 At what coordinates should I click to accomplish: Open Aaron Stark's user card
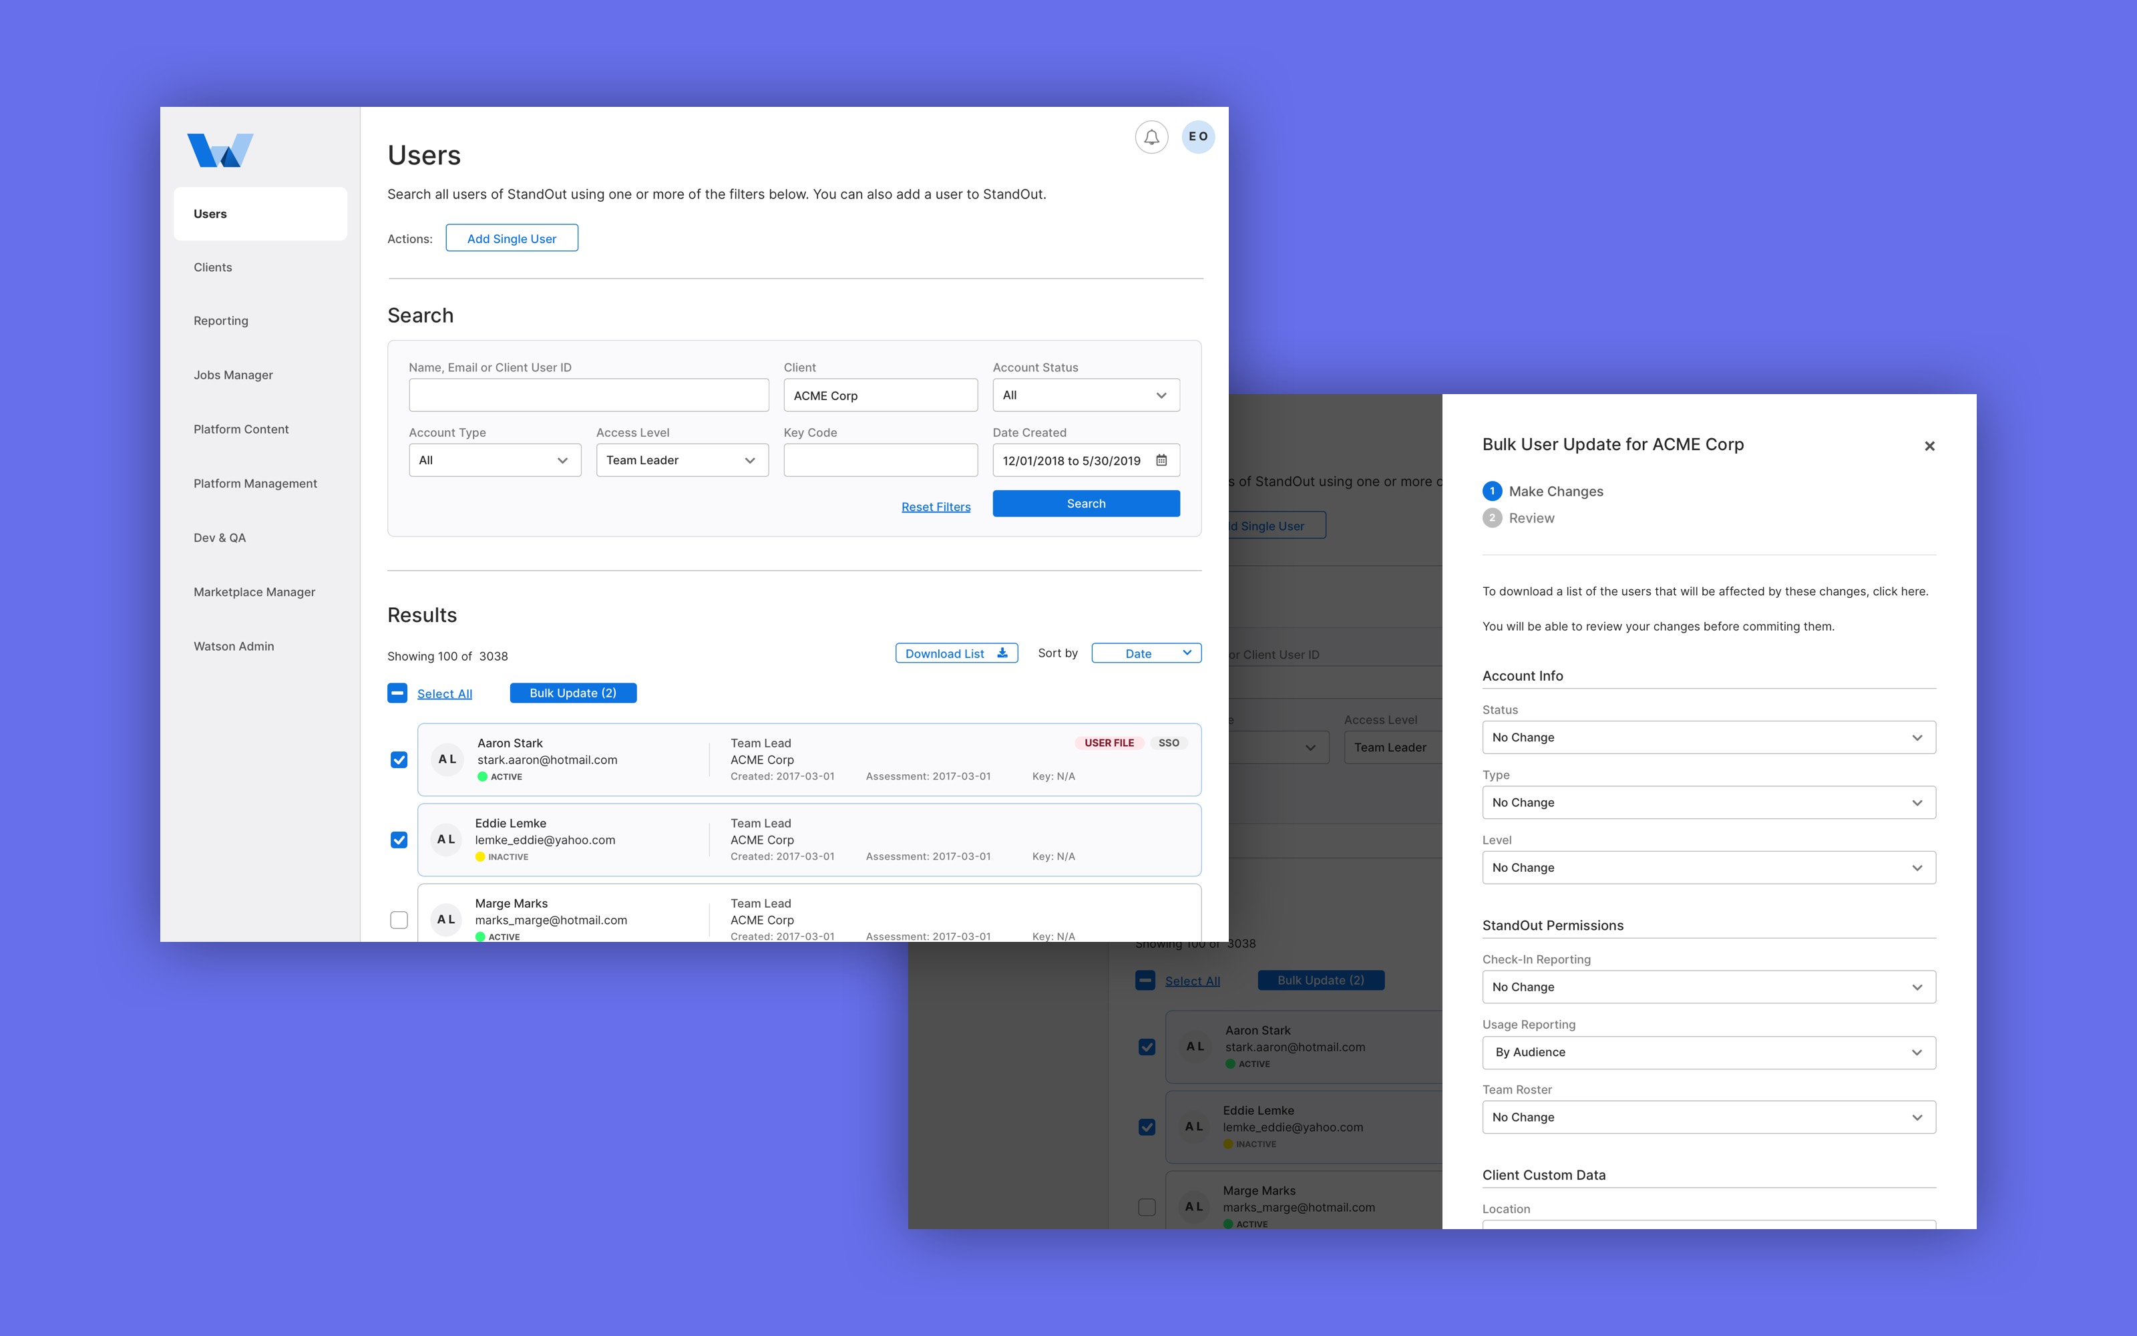pyautogui.click(x=809, y=760)
